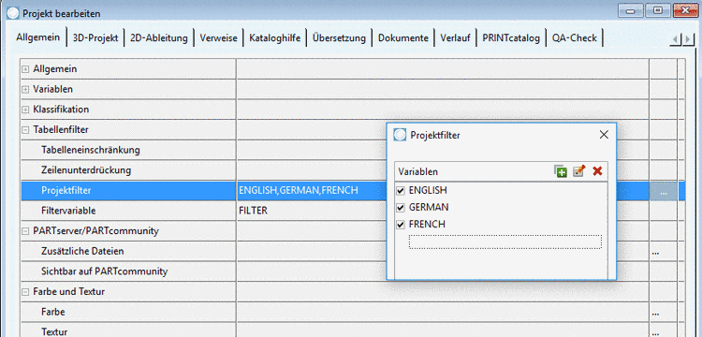Select the Kataloghilfe tab
Viewport: 702px width, 337px height.
[275, 38]
